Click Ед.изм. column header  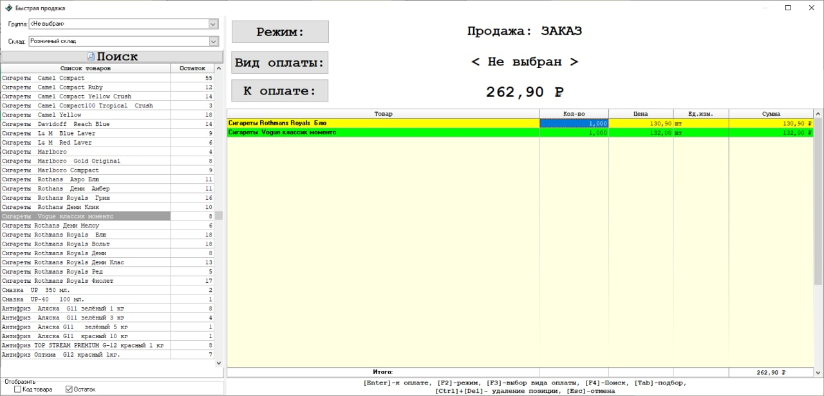701,114
